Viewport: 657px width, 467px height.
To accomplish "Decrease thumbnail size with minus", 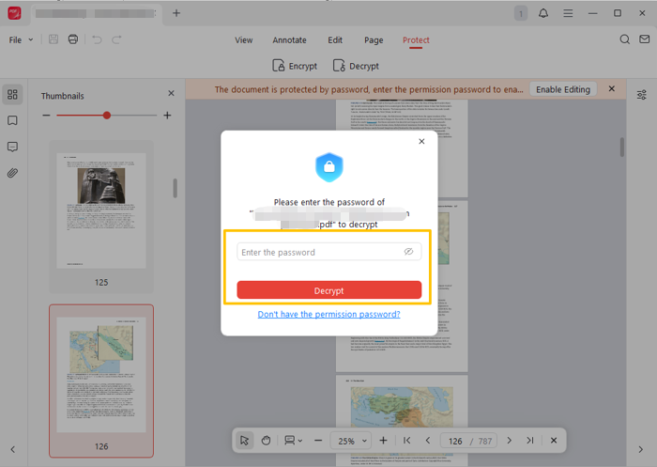I will tap(46, 115).
